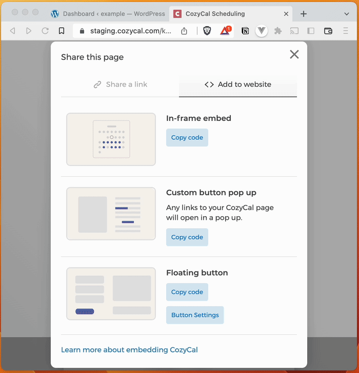359x373 pixels.
Task: Copy code for In-frame embed
Action: [x=187, y=137]
